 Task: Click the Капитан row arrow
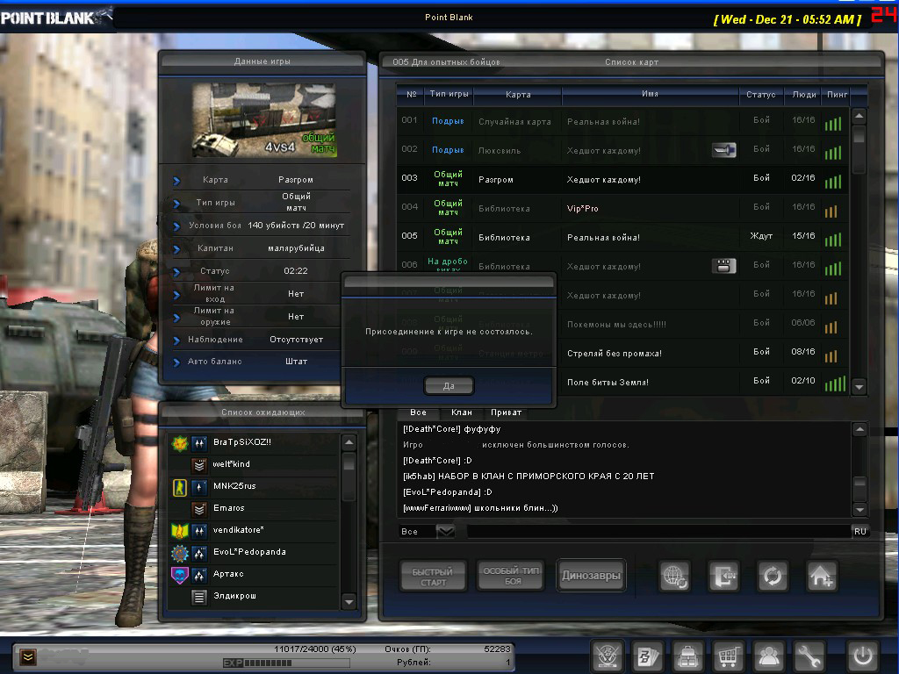coord(176,249)
